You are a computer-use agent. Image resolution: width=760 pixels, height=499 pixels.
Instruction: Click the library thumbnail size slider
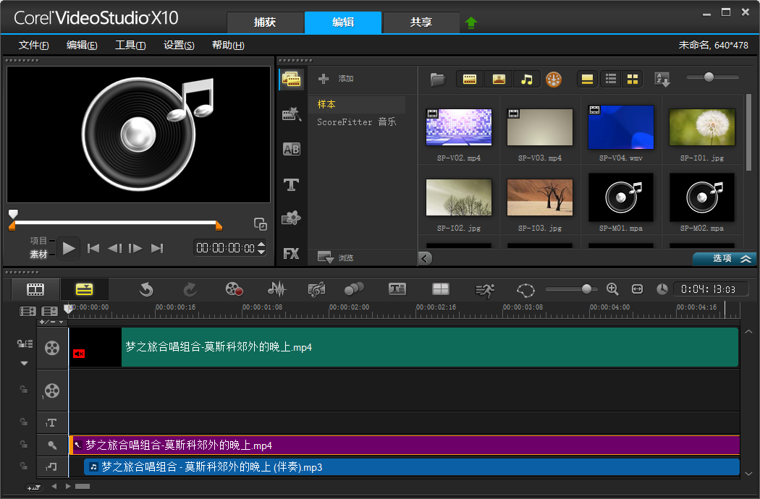point(709,77)
